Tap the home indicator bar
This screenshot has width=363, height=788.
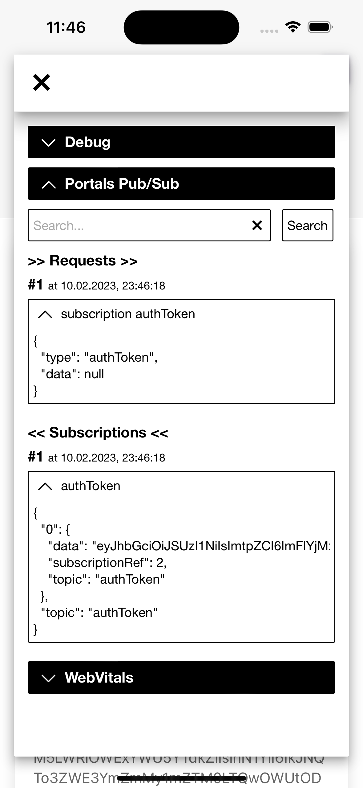(181, 779)
